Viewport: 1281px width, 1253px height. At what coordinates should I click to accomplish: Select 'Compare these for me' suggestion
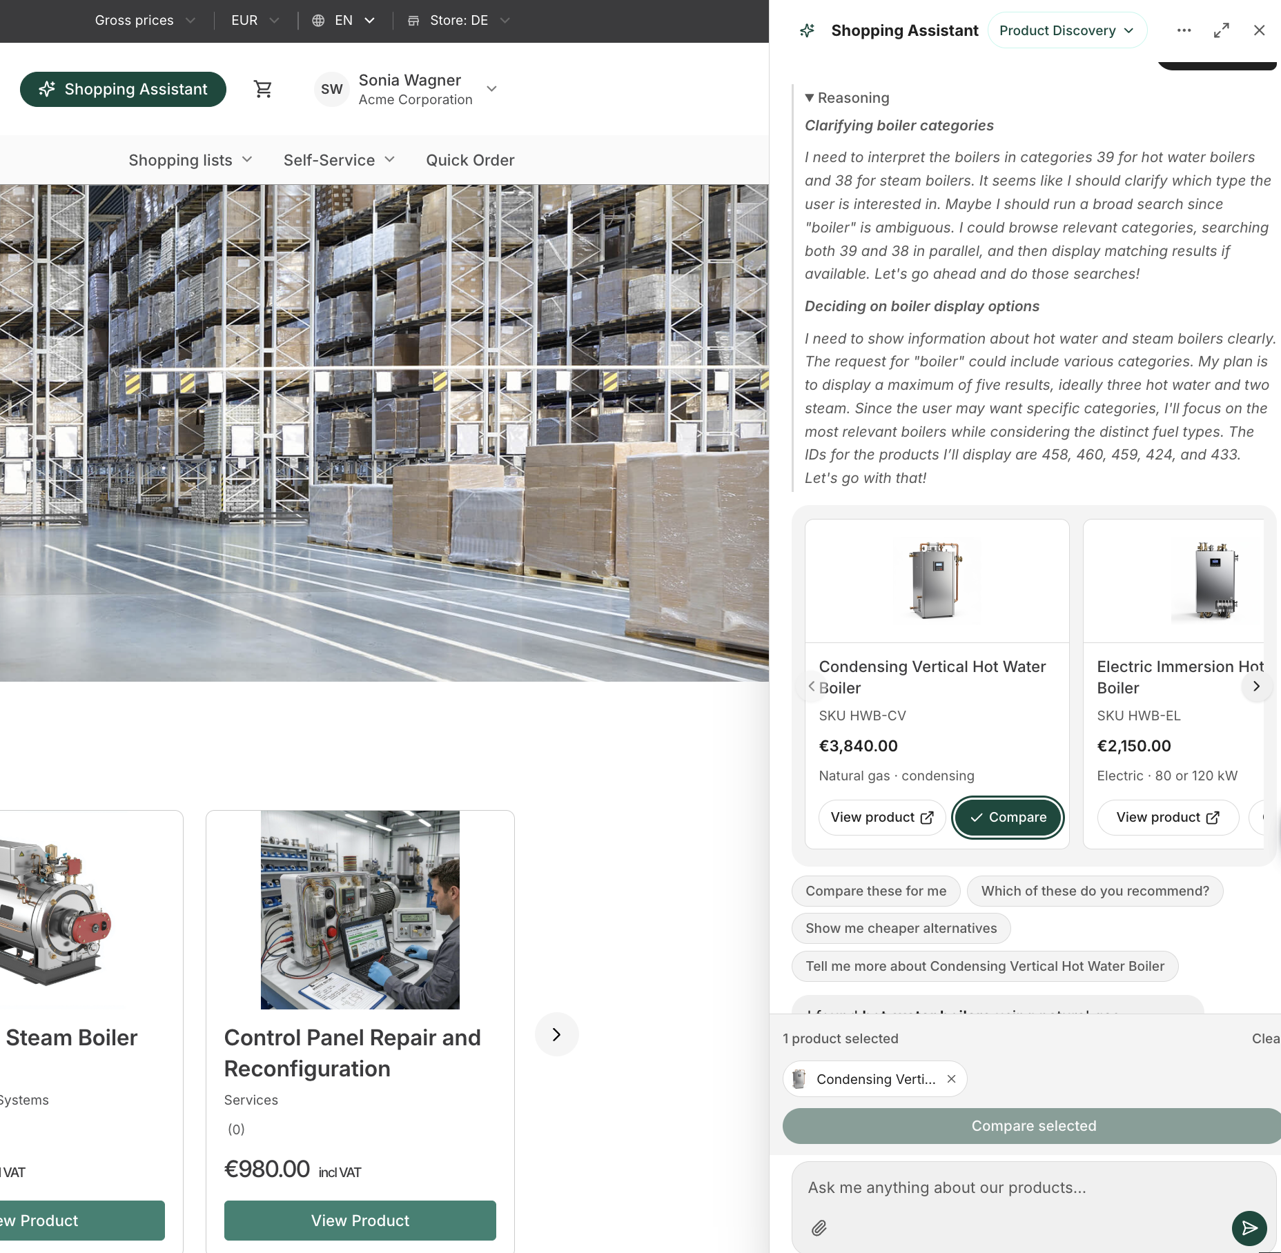[x=876, y=891]
